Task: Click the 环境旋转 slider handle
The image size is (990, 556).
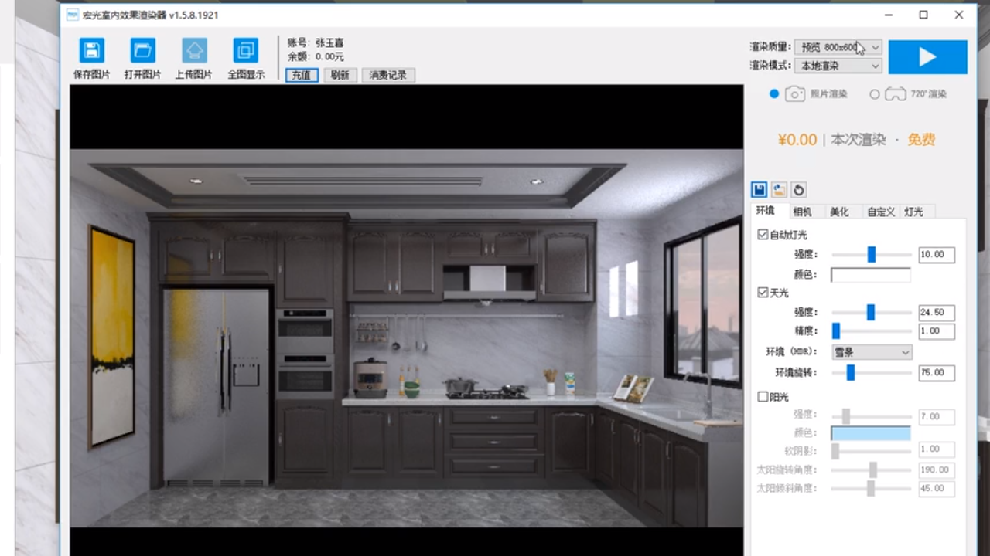Action: pyautogui.click(x=850, y=373)
